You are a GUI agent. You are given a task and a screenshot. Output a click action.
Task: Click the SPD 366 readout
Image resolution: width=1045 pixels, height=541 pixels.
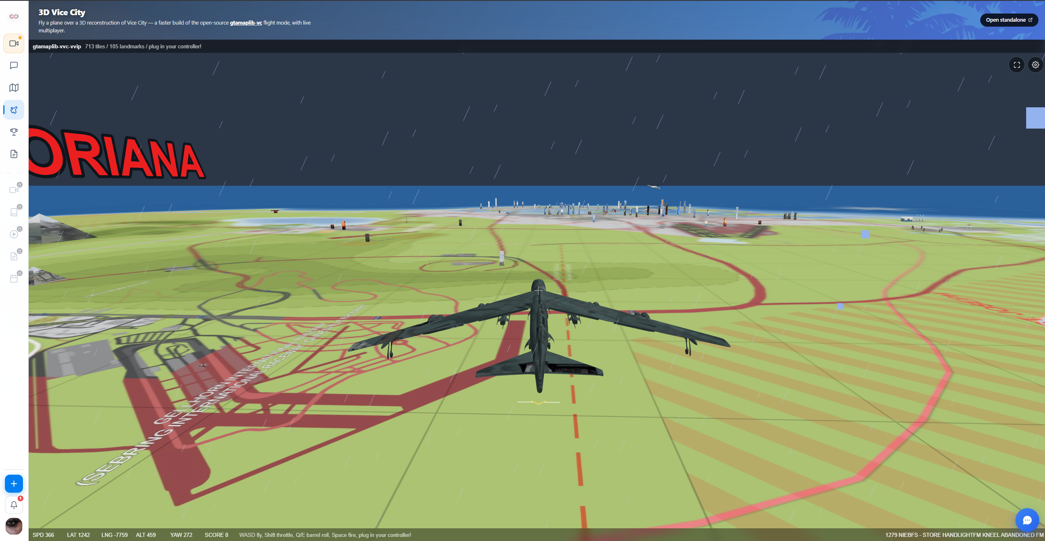point(43,535)
